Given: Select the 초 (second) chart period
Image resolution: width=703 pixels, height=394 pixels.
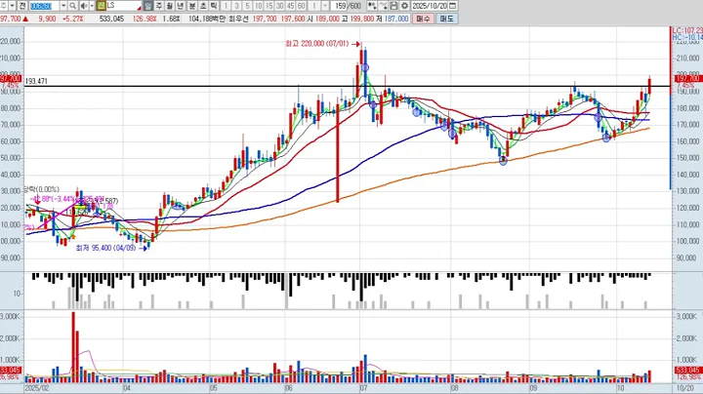Looking at the screenshot, I should (203, 6).
